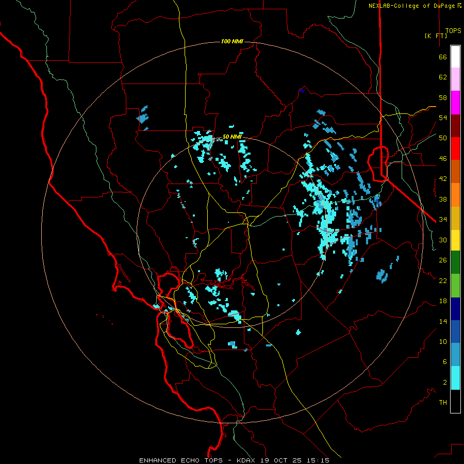Click the legend value 26
The width and height of the screenshot is (464, 464).
(x=443, y=260)
